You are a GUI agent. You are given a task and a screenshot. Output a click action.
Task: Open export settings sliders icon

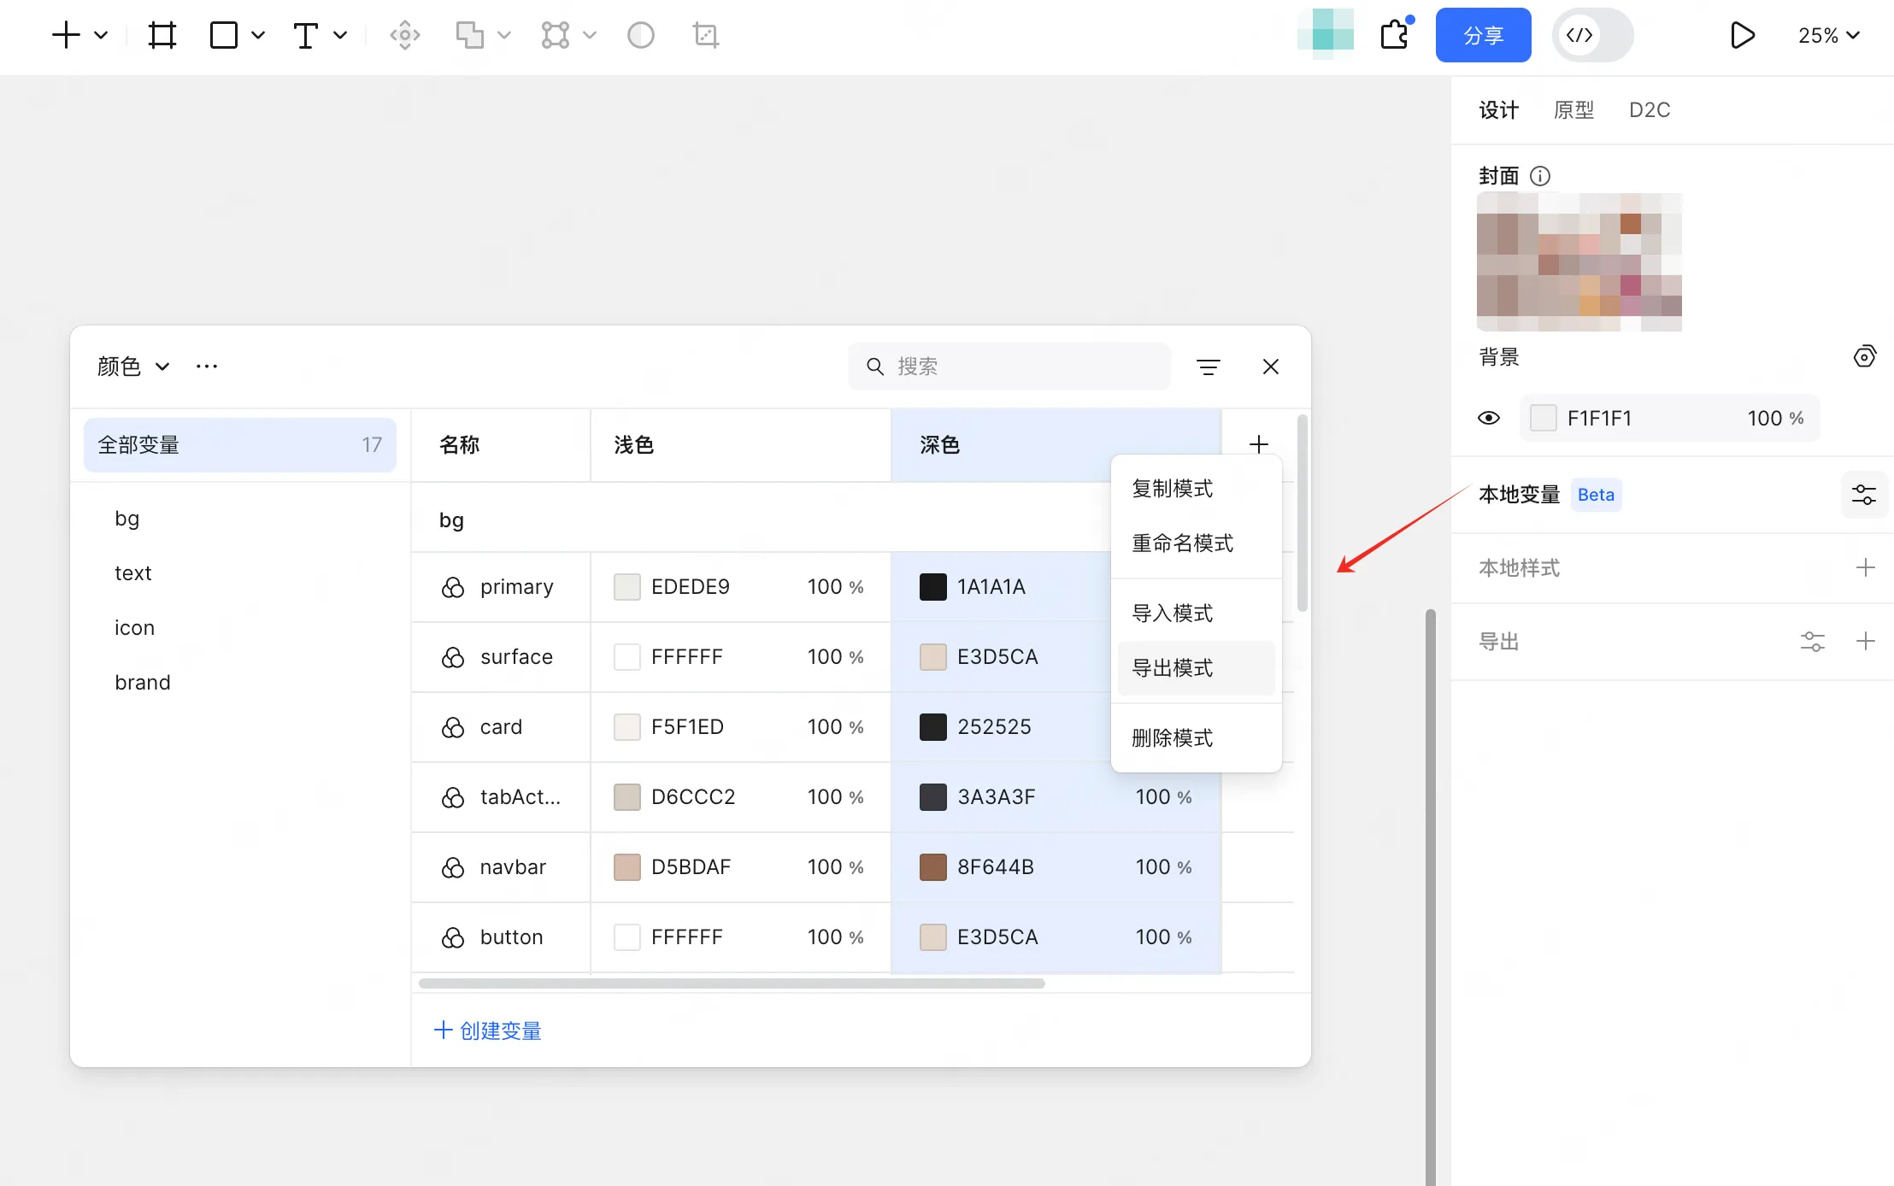tap(1813, 641)
